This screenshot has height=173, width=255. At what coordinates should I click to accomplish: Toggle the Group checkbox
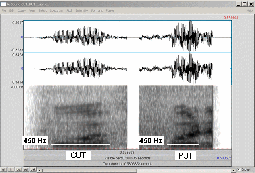[x=239, y=169]
